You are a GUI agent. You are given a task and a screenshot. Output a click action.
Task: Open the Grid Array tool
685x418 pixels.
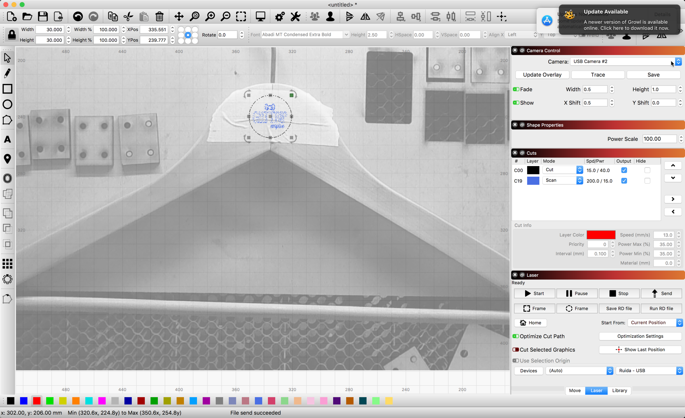click(7, 264)
